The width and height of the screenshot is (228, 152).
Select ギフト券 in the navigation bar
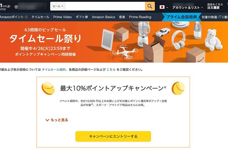coord(82,17)
